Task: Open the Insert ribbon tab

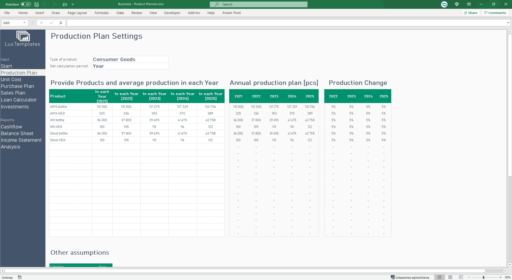Action: pyautogui.click(x=40, y=13)
